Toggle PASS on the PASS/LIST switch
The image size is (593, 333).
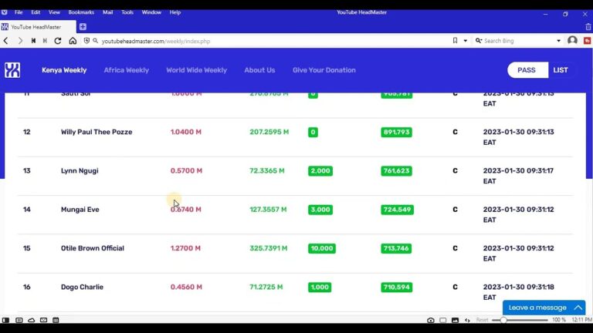click(x=527, y=70)
